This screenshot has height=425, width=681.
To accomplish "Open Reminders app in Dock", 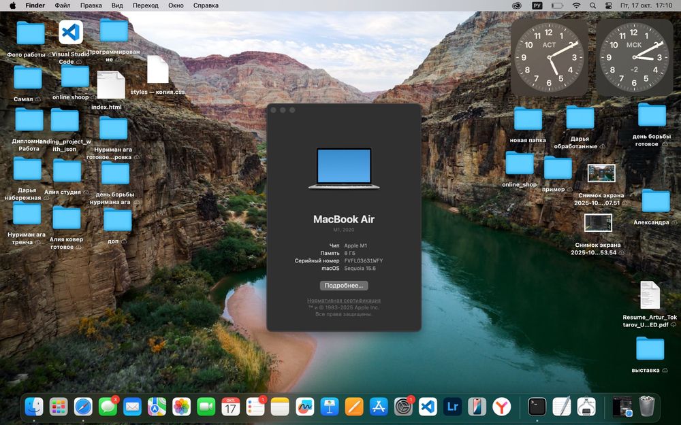I will (255, 407).
